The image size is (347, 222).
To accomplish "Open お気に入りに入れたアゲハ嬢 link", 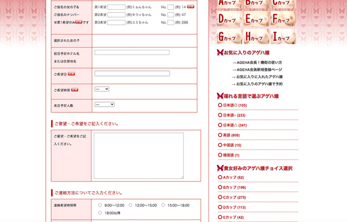I will pyautogui.click(x=259, y=77).
